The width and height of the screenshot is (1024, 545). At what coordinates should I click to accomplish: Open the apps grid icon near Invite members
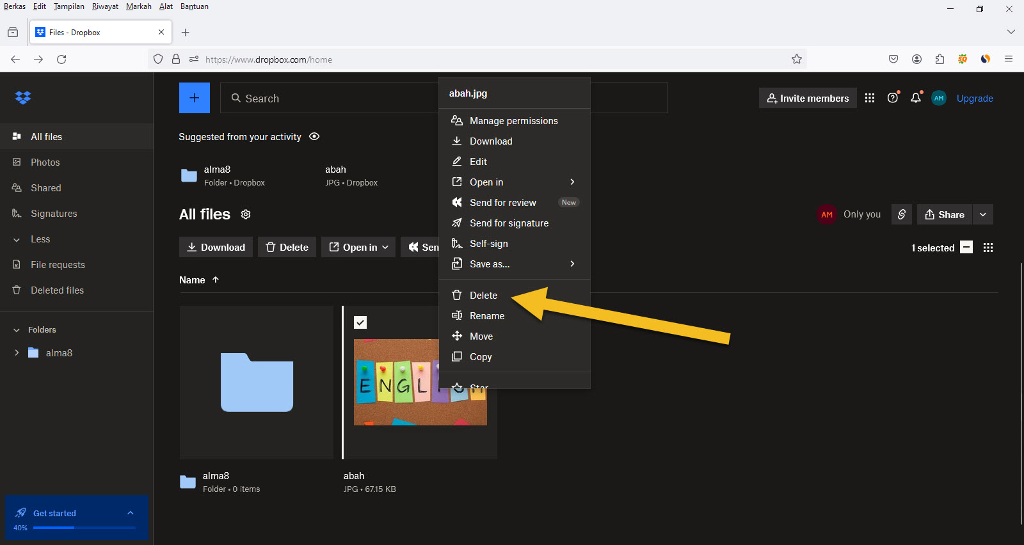[869, 98]
